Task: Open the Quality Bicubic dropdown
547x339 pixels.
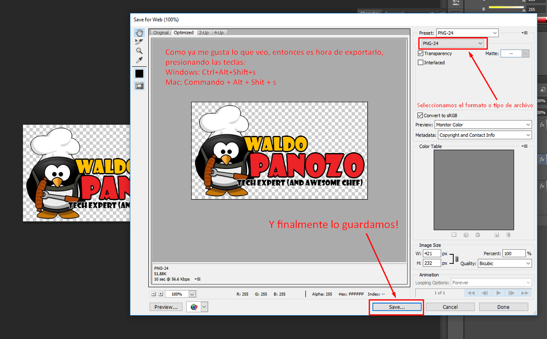Action: pos(505,263)
